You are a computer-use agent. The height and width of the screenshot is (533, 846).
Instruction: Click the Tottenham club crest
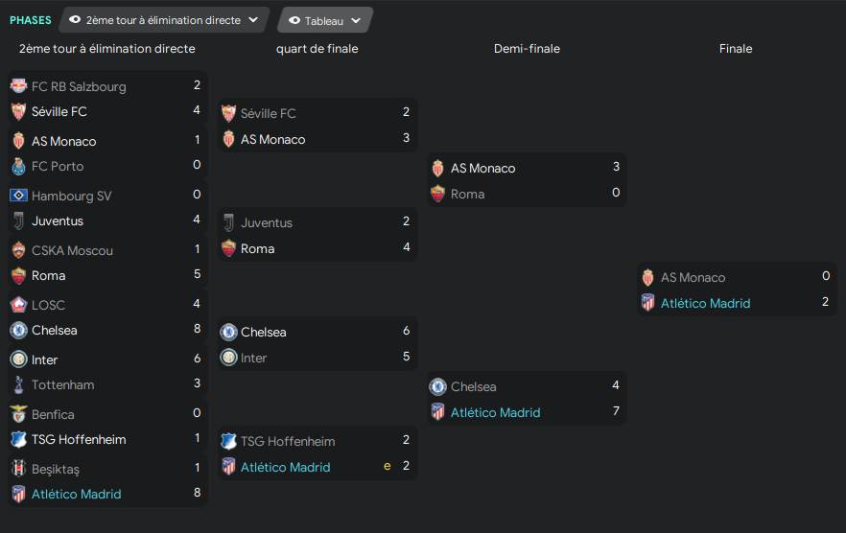point(17,384)
